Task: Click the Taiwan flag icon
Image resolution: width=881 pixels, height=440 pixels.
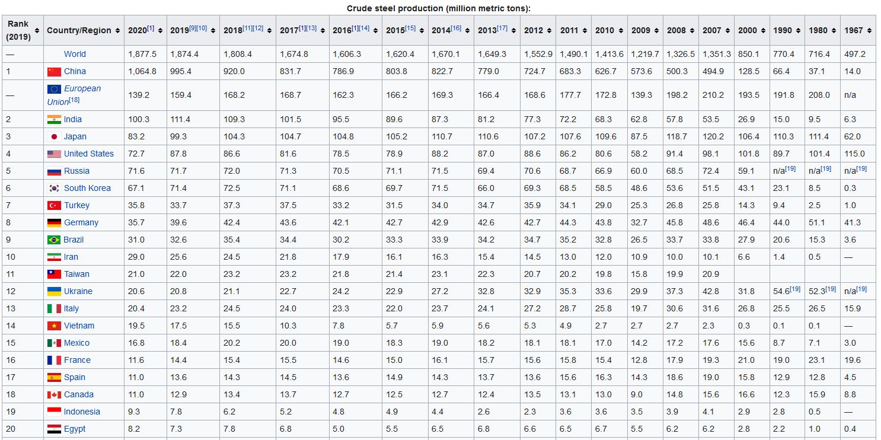Action: coord(55,275)
